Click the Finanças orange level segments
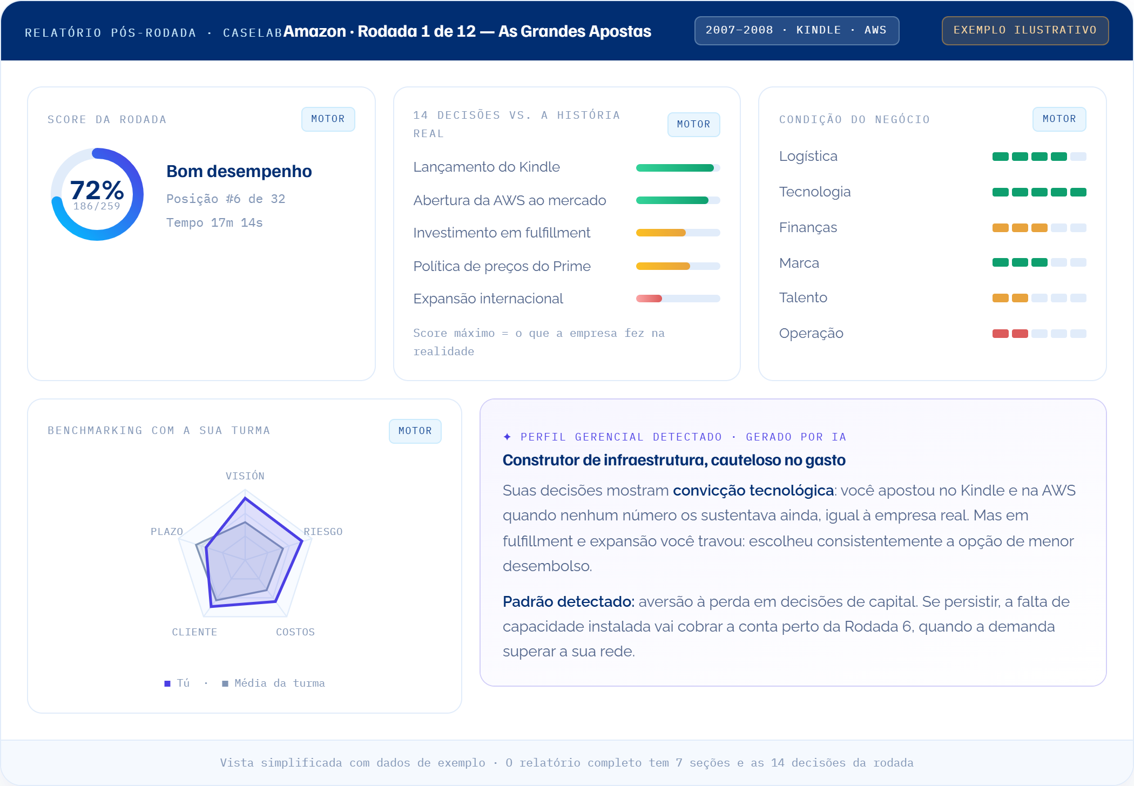 click(1039, 228)
